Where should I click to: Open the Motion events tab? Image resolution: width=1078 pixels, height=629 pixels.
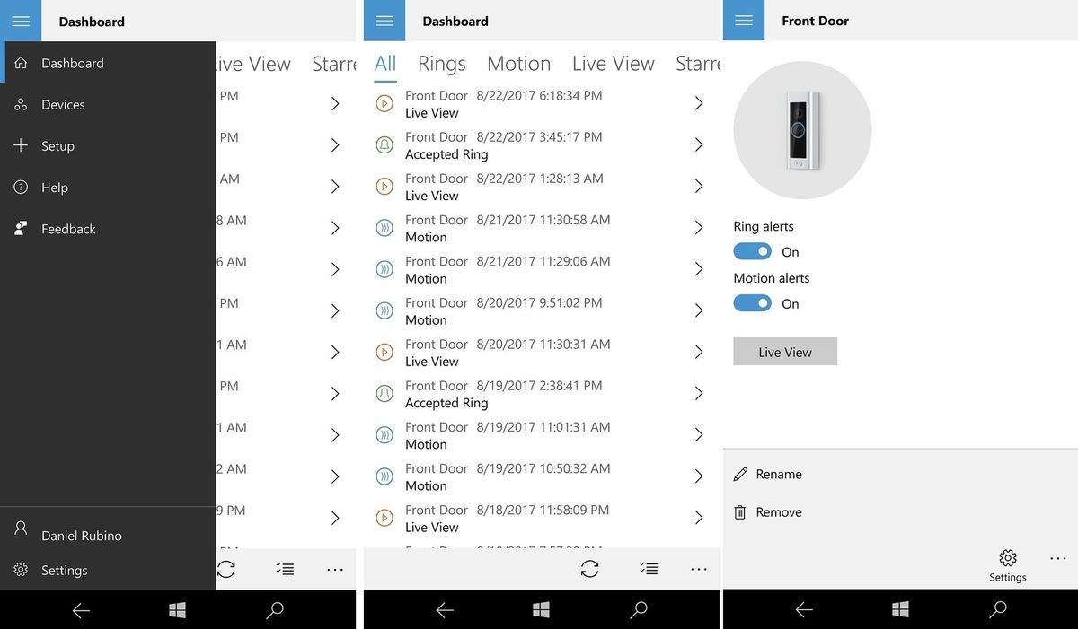click(x=518, y=63)
